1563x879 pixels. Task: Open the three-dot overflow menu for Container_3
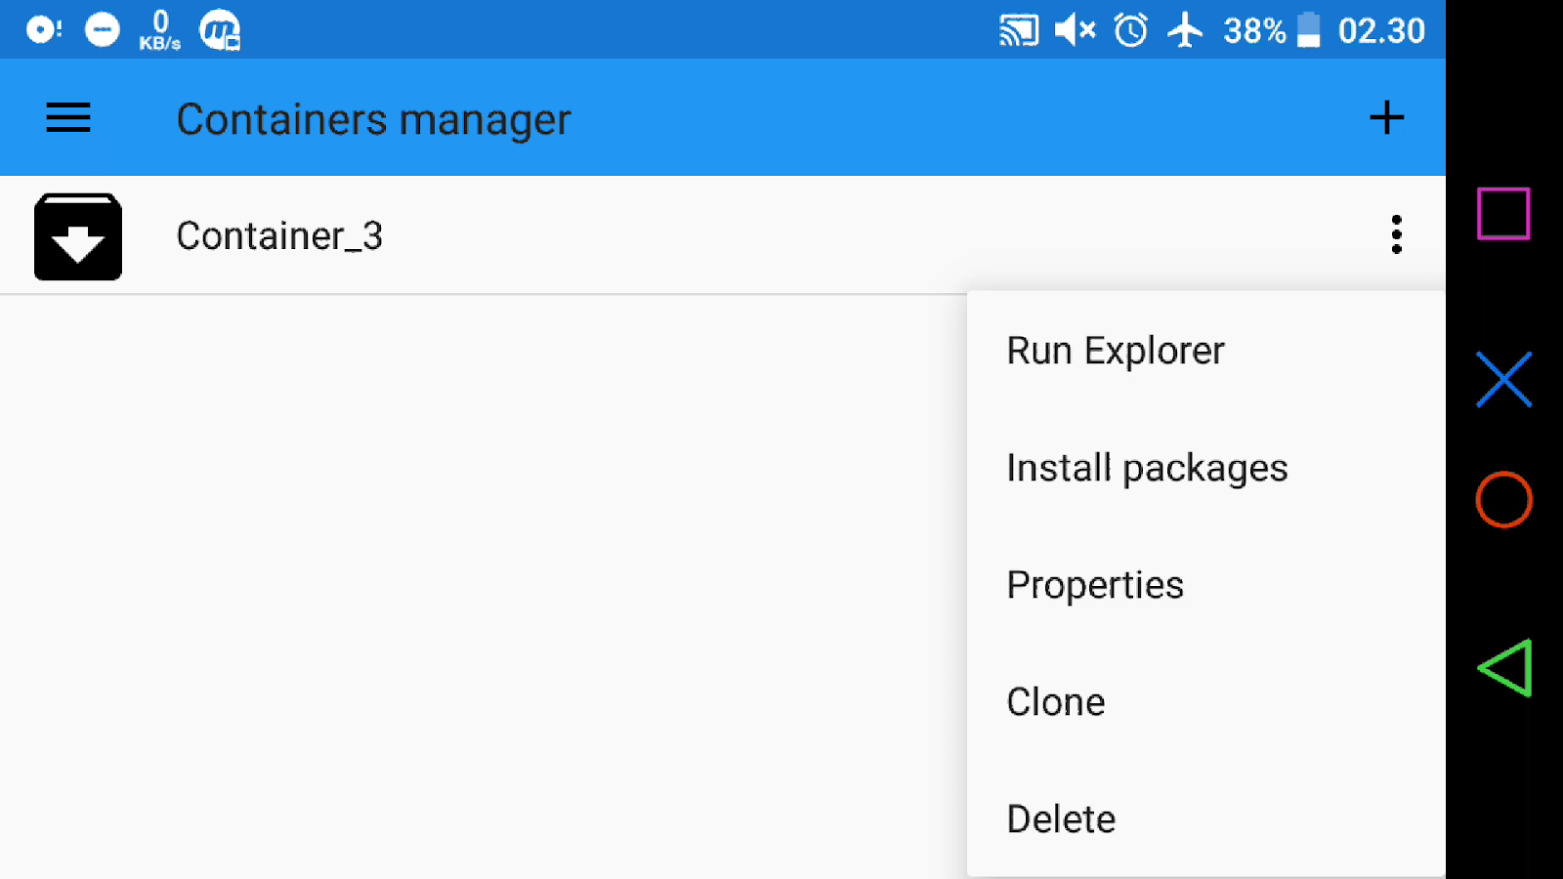click(1396, 234)
